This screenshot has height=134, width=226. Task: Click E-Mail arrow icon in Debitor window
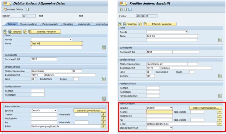103,126
